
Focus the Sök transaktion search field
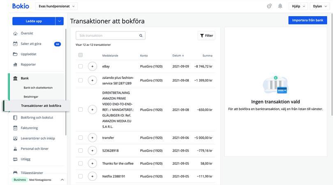(108, 36)
